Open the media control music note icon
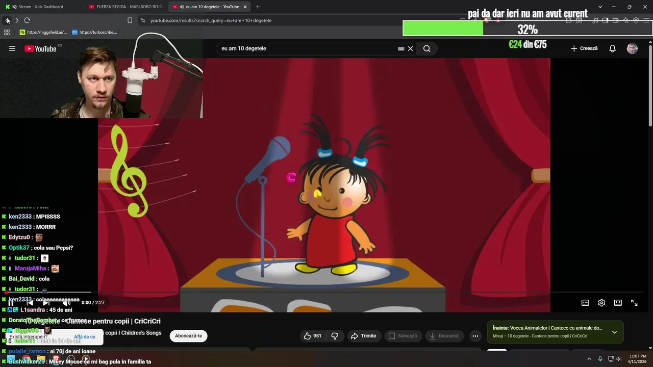653x367 pixels. [x=595, y=20]
